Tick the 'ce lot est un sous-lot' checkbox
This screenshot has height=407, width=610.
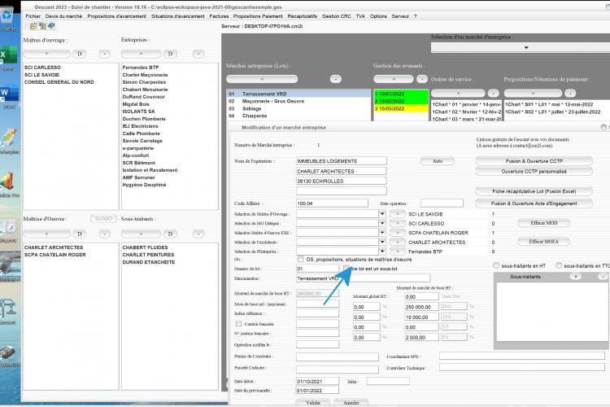(346, 269)
